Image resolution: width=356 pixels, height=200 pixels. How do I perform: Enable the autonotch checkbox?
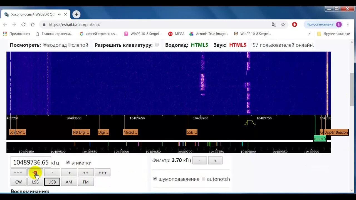click(x=203, y=179)
